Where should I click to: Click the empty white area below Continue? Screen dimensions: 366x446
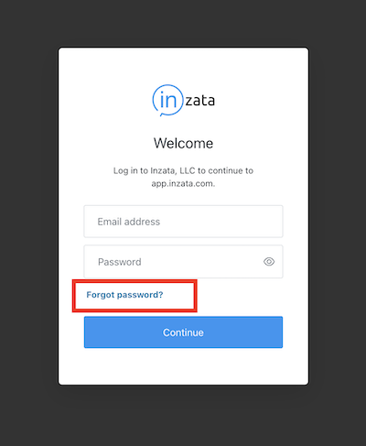[x=183, y=365]
